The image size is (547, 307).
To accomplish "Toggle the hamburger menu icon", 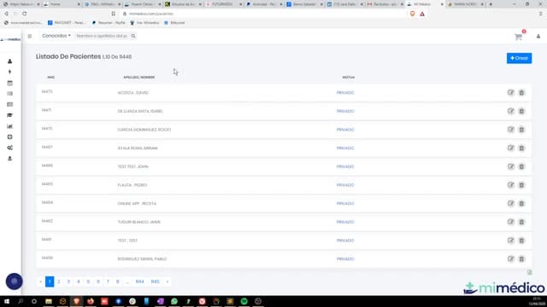I will click(x=30, y=36).
